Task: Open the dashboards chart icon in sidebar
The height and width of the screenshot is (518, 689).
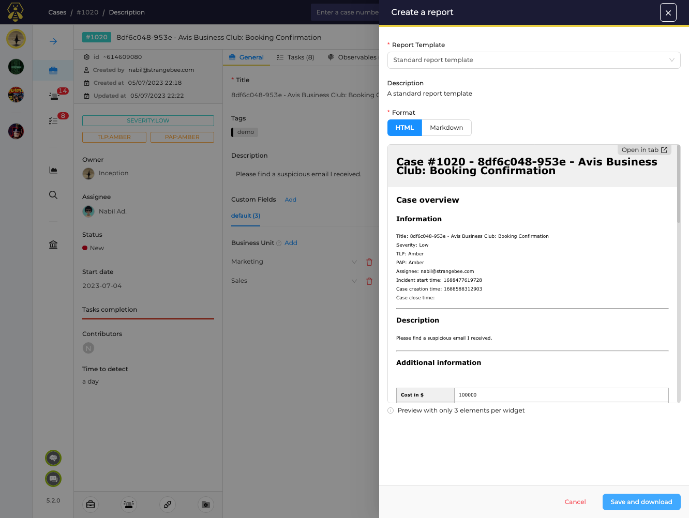Action: (x=53, y=170)
